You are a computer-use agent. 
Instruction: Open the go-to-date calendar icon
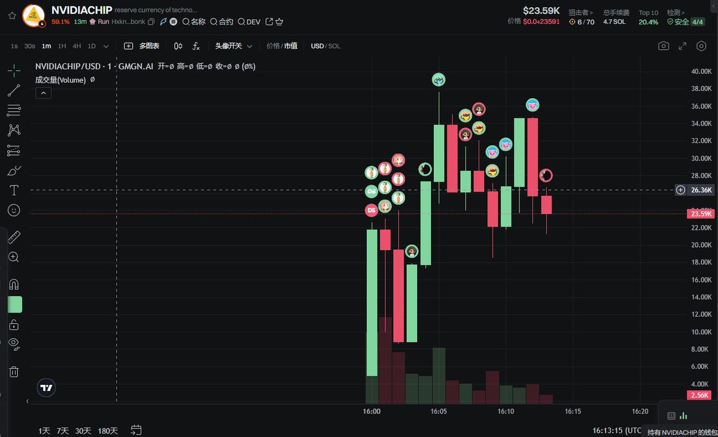pyautogui.click(x=136, y=430)
